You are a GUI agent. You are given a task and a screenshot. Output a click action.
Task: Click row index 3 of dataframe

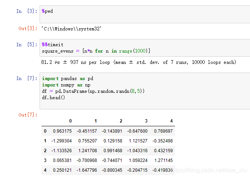(45, 160)
